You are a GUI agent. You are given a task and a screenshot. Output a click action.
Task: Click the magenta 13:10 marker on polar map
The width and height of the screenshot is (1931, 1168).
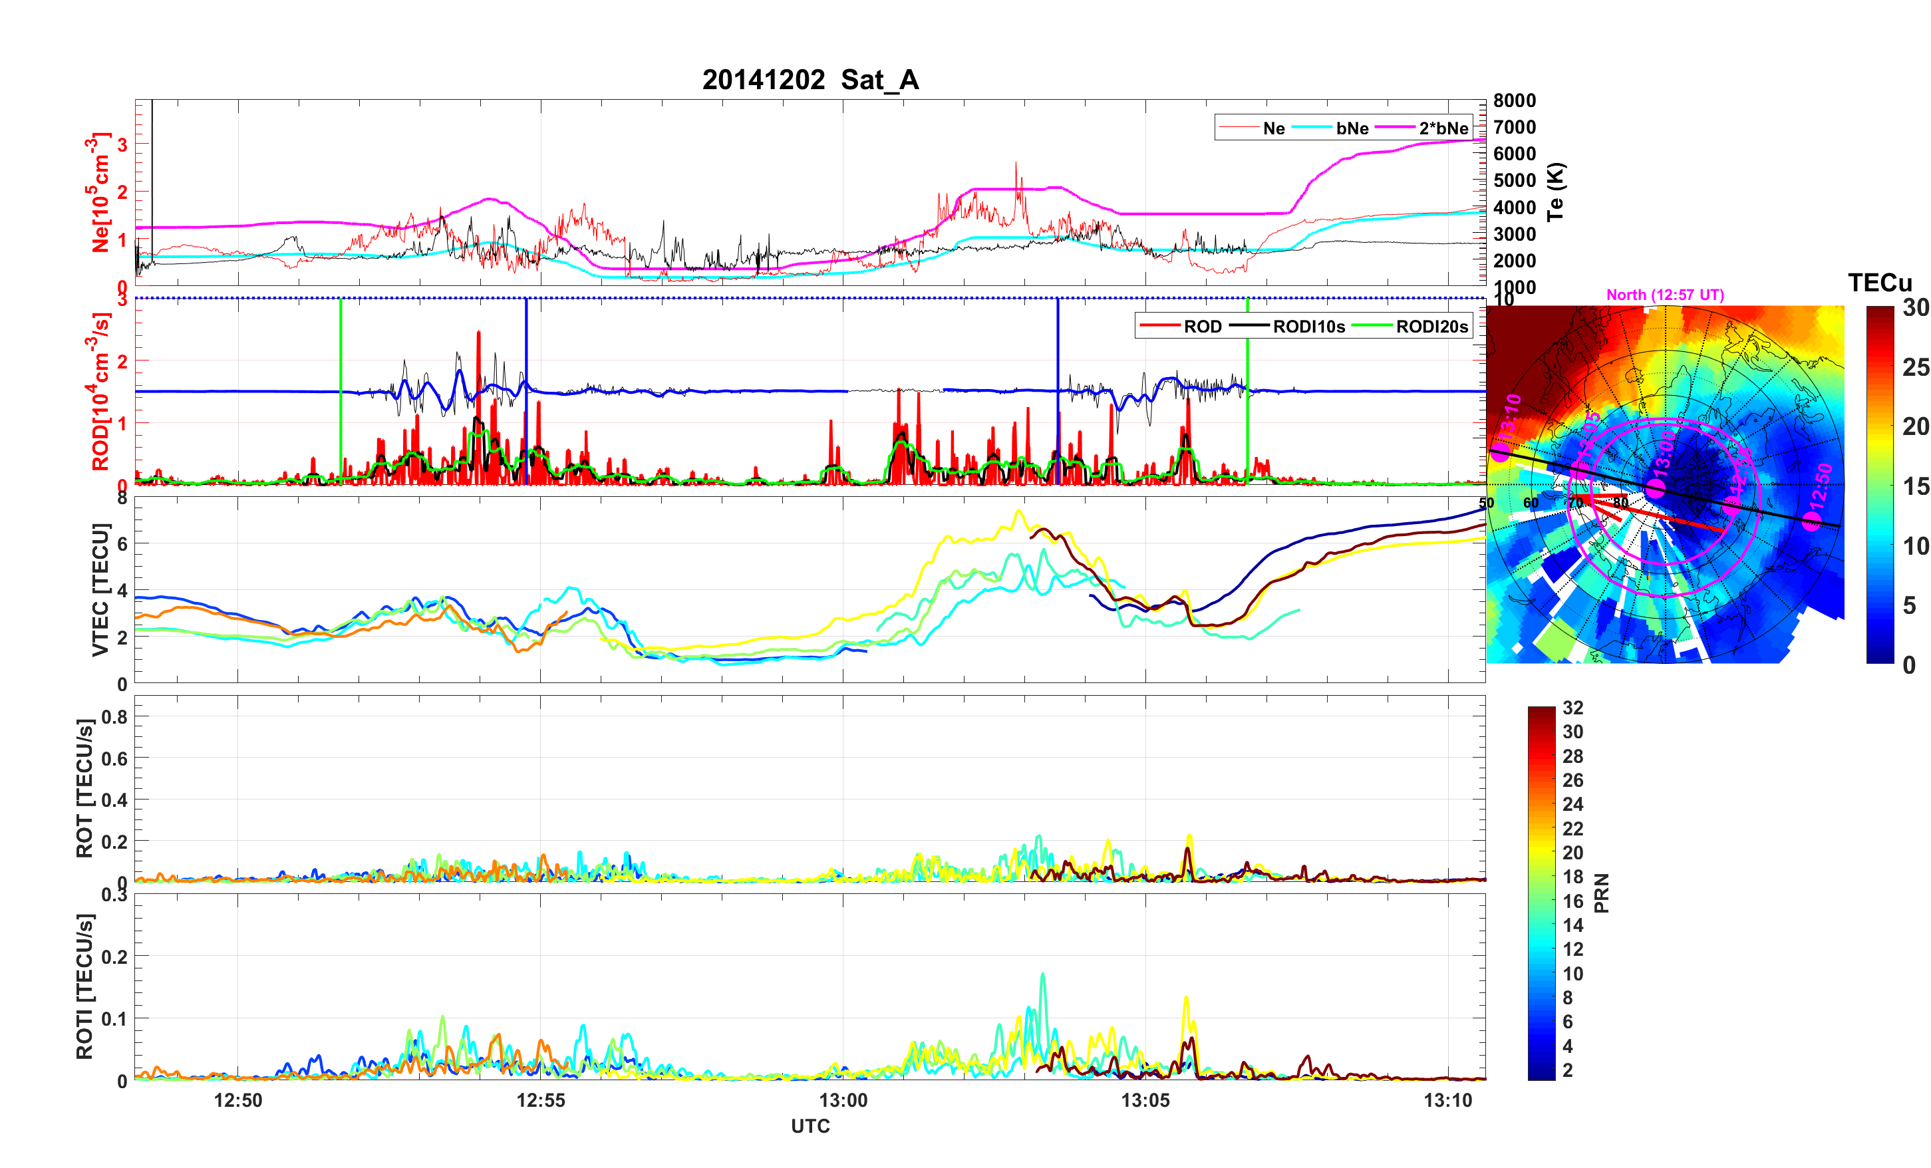(x=1499, y=452)
